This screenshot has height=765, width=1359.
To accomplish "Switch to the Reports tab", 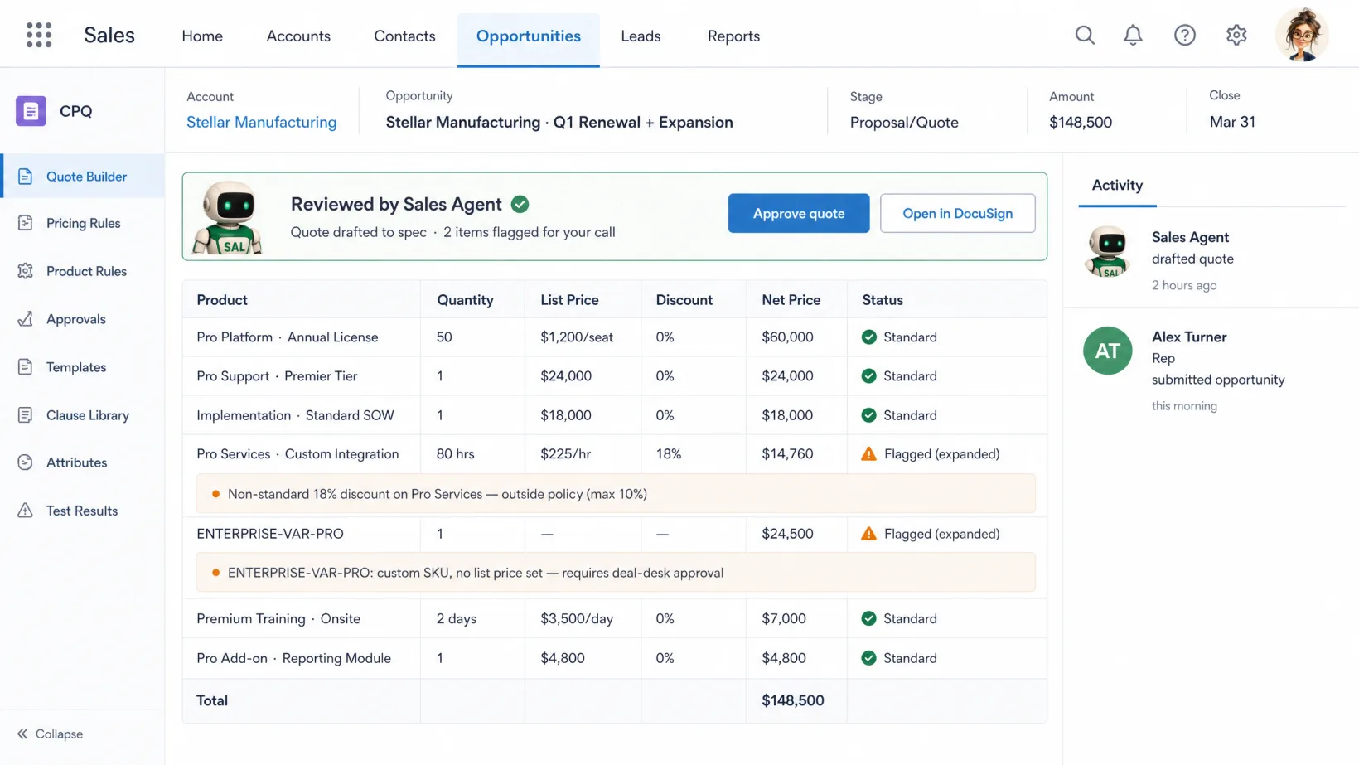I will tap(733, 36).
